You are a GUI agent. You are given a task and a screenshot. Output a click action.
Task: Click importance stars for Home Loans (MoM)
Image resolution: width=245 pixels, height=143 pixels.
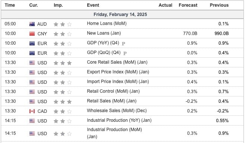click(x=63, y=24)
